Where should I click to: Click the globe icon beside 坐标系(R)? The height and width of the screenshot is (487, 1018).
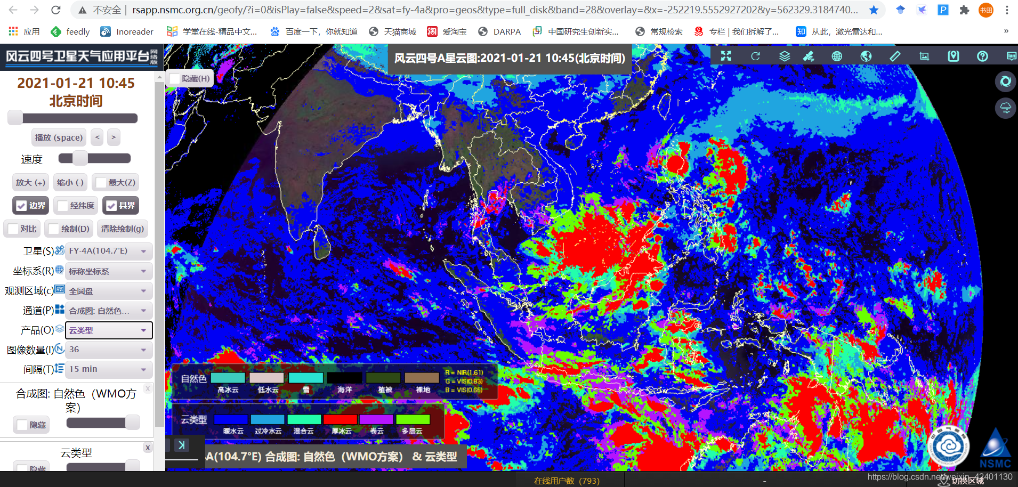60,270
